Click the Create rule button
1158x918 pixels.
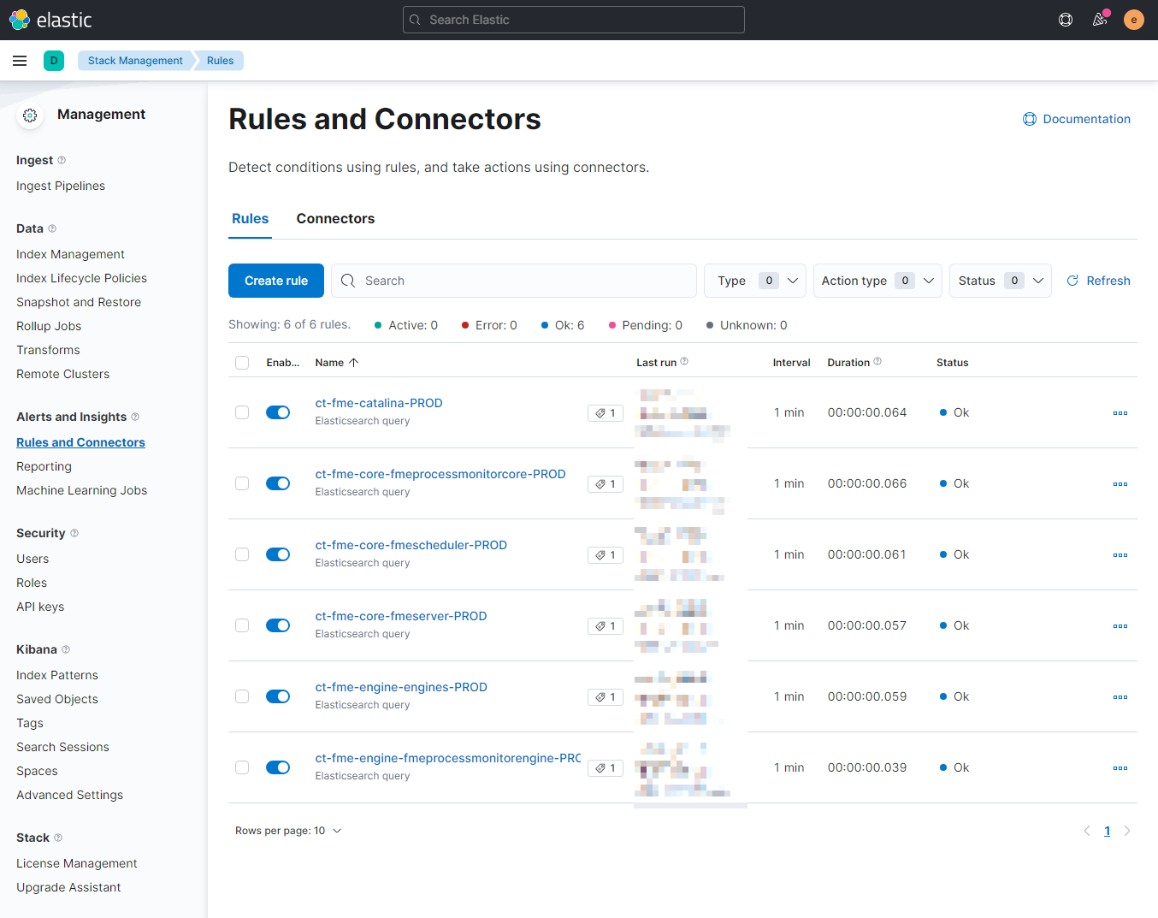(275, 280)
